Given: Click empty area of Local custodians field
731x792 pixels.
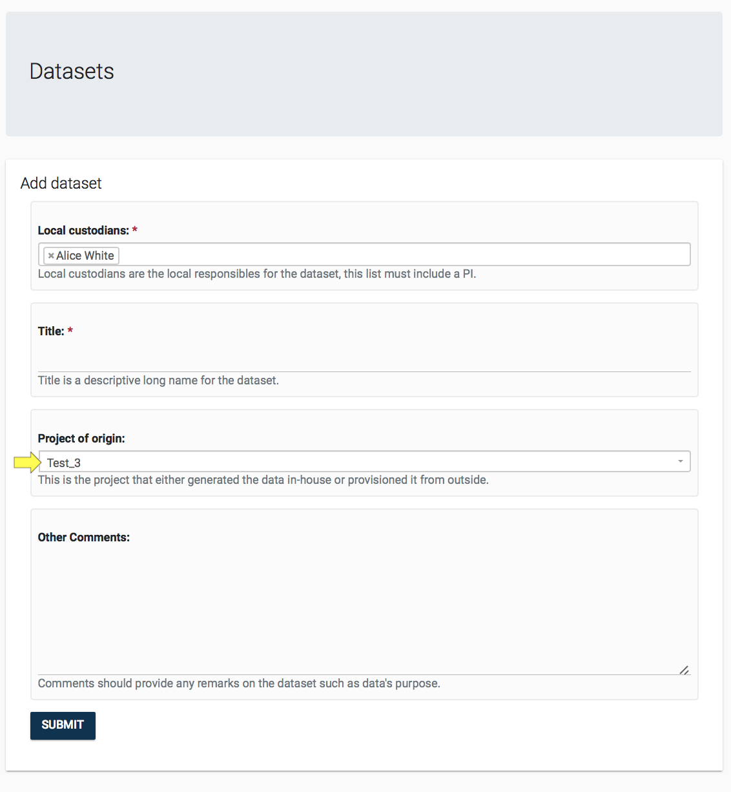Looking at the screenshot, I should (400, 255).
